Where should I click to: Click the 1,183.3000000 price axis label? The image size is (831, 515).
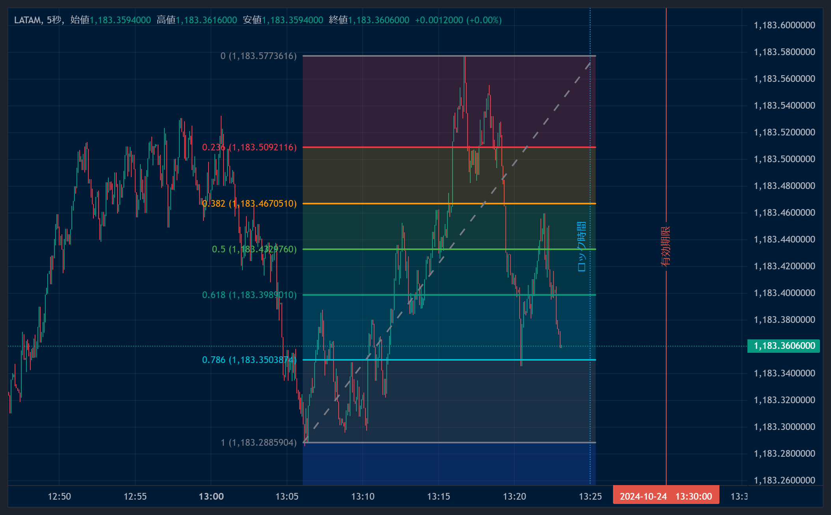[784, 427]
